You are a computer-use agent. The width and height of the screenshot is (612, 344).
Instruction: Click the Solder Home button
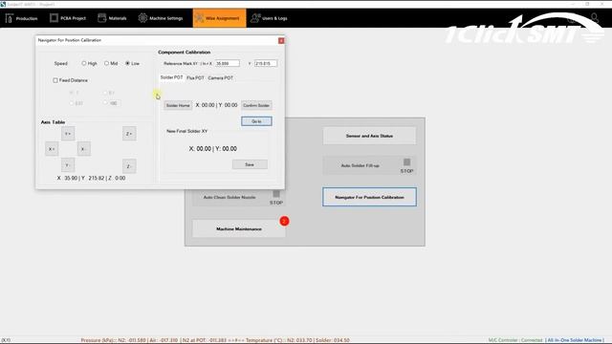point(178,105)
